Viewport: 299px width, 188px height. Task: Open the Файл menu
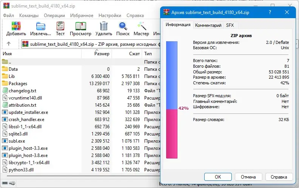pyautogui.click(x=8, y=16)
